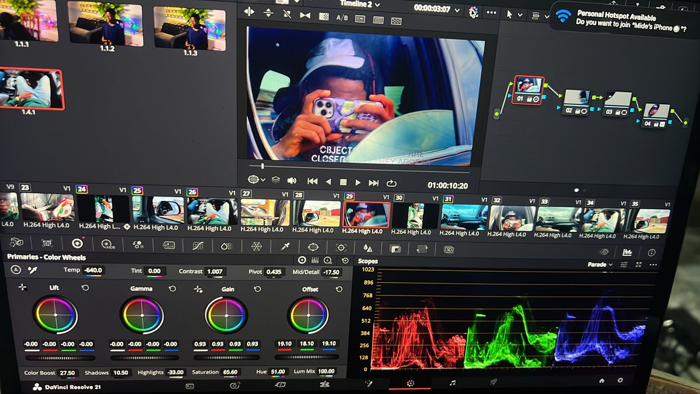This screenshot has width=700, height=394.
Task: Open the Color Warper palette
Action: [x=256, y=246]
